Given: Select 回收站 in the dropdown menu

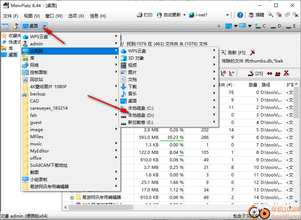Looking at the screenshot, I should tap(71, 80).
